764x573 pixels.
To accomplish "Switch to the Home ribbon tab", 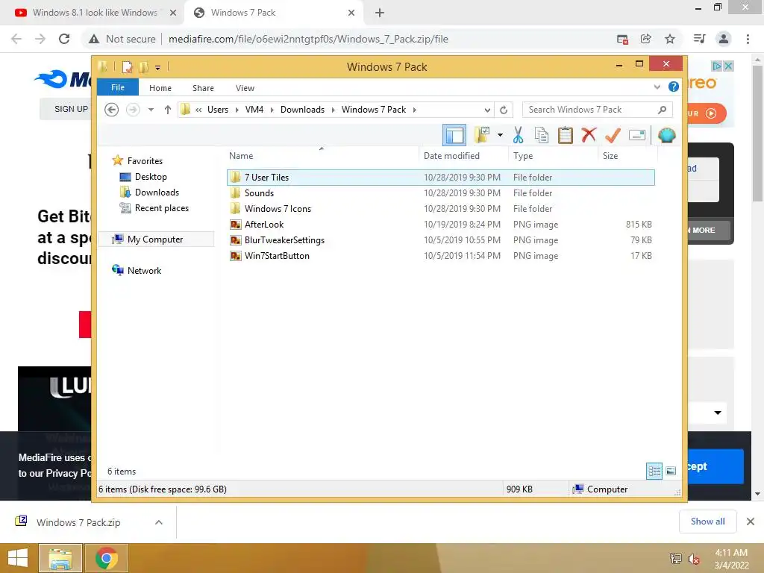I will pos(160,88).
